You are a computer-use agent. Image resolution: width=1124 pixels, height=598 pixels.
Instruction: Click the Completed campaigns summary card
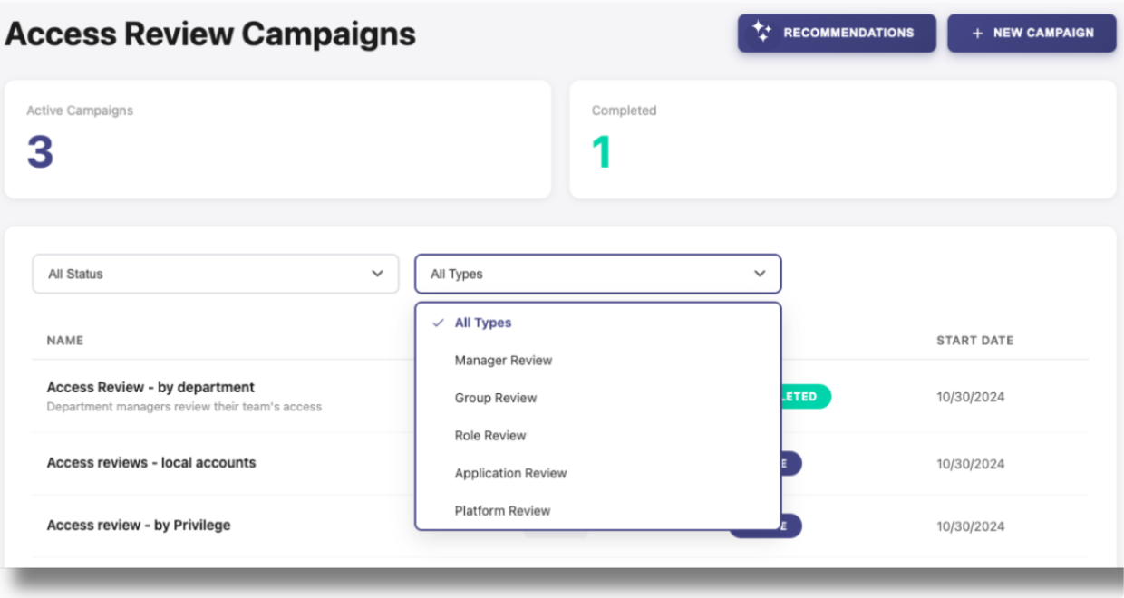tap(842, 139)
